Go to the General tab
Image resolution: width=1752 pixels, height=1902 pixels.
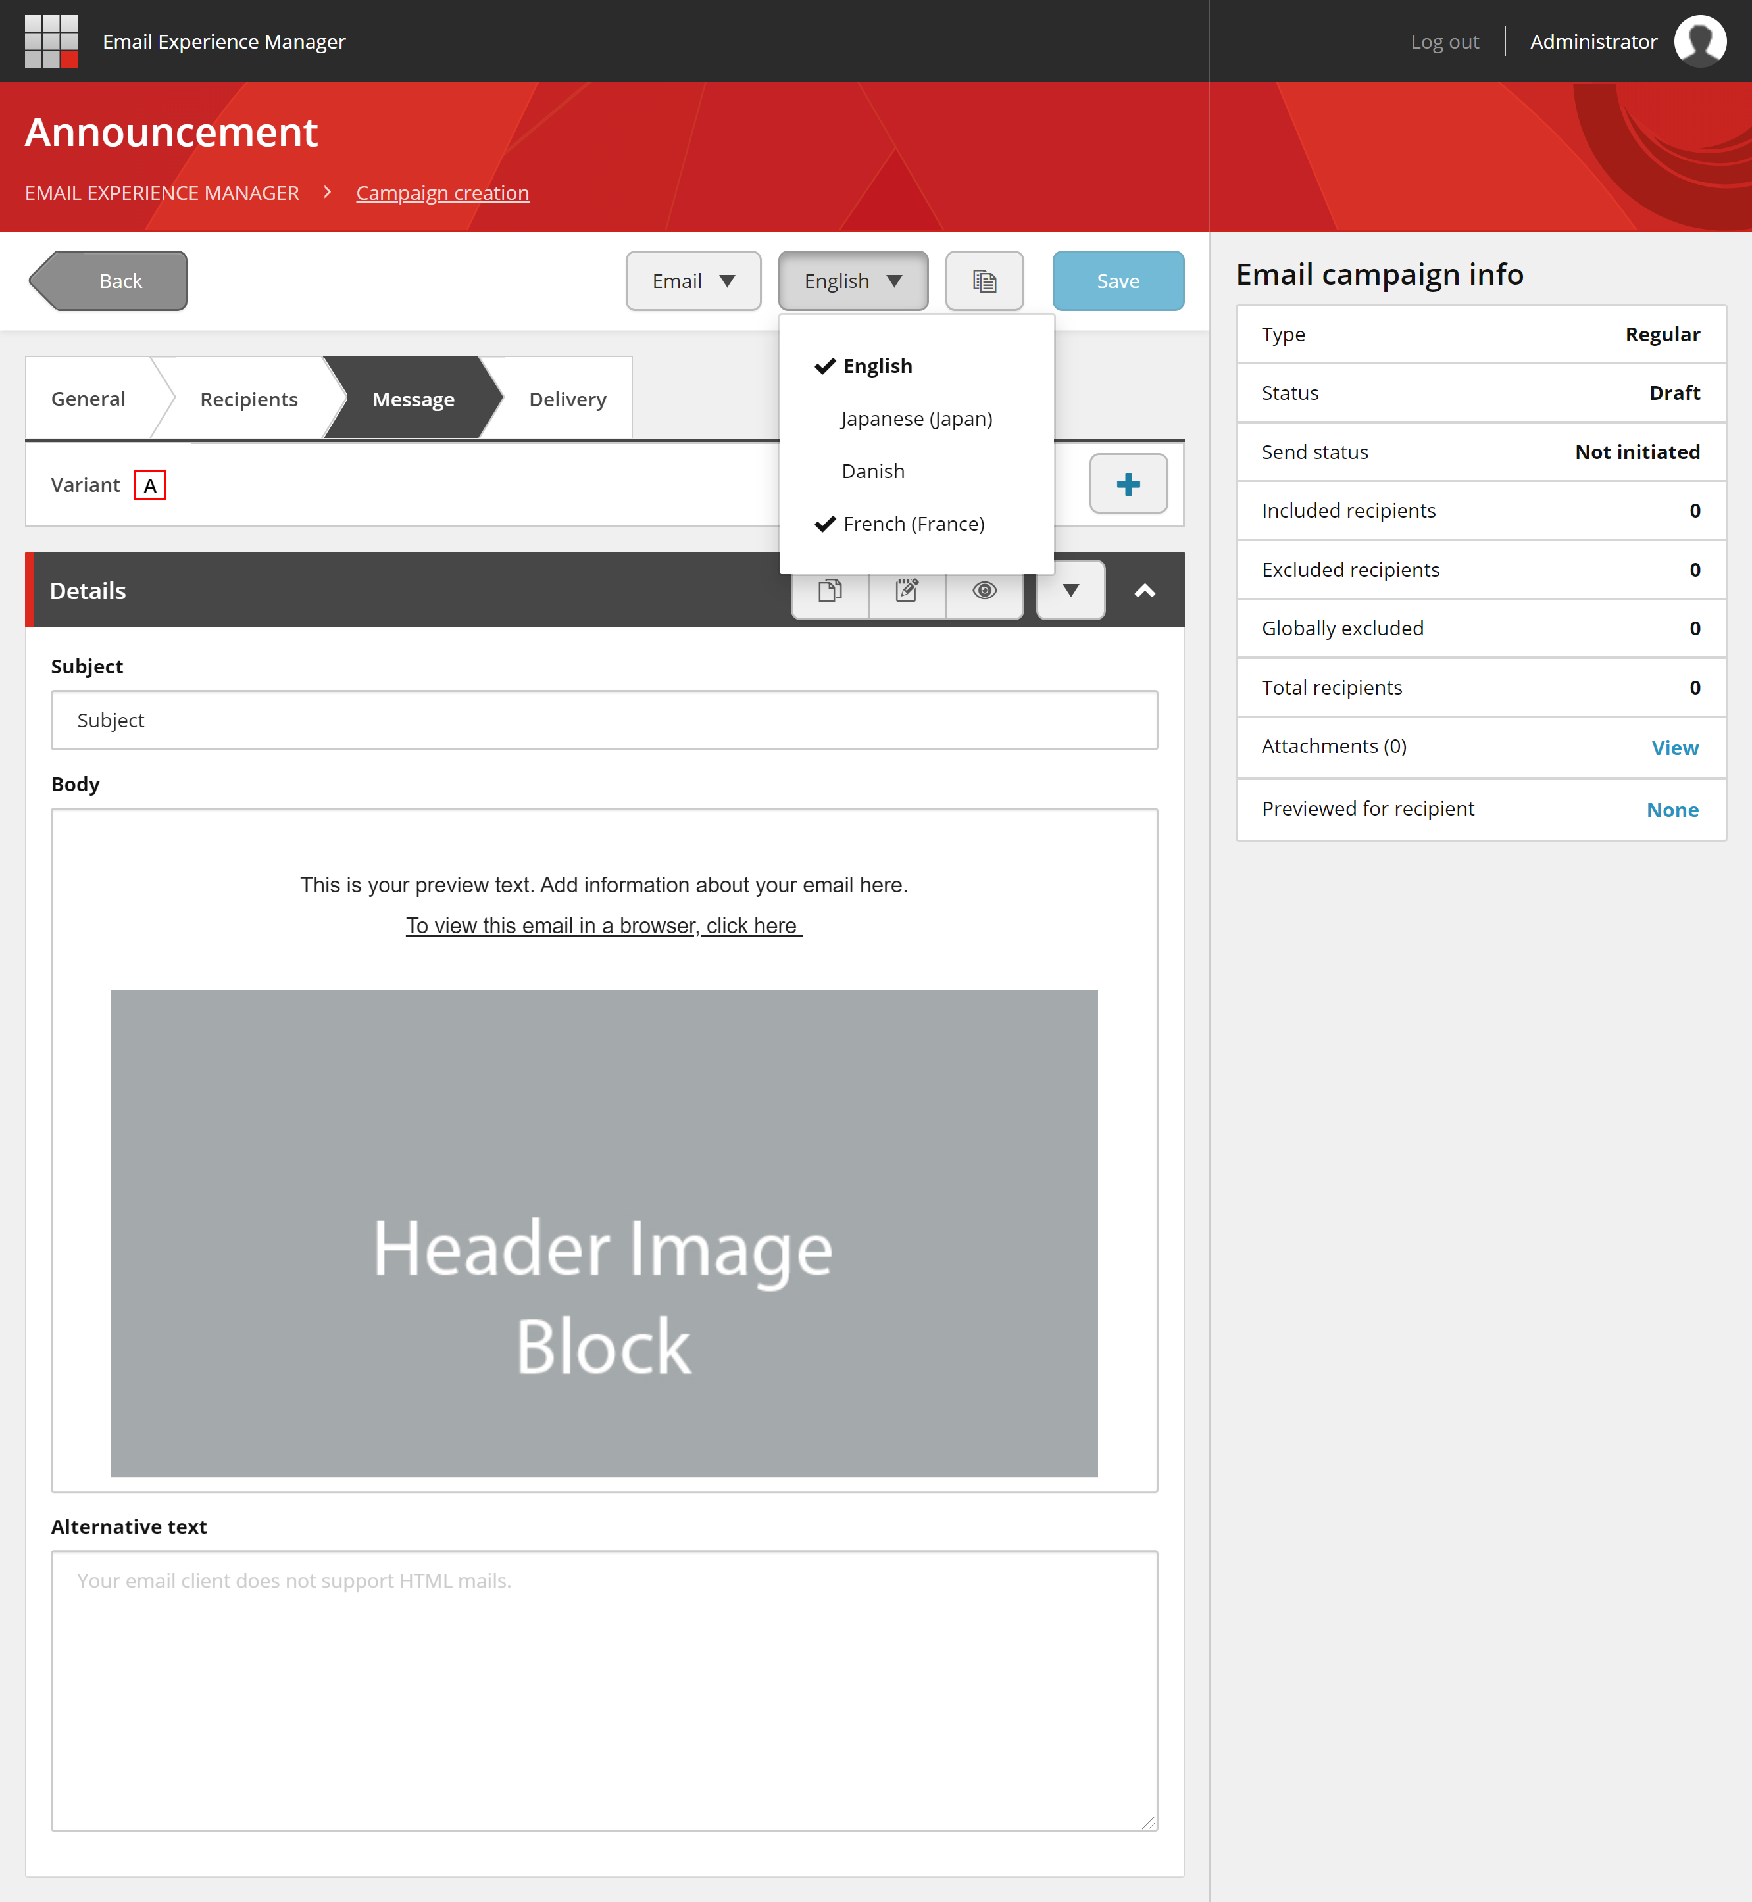[88, 398]
